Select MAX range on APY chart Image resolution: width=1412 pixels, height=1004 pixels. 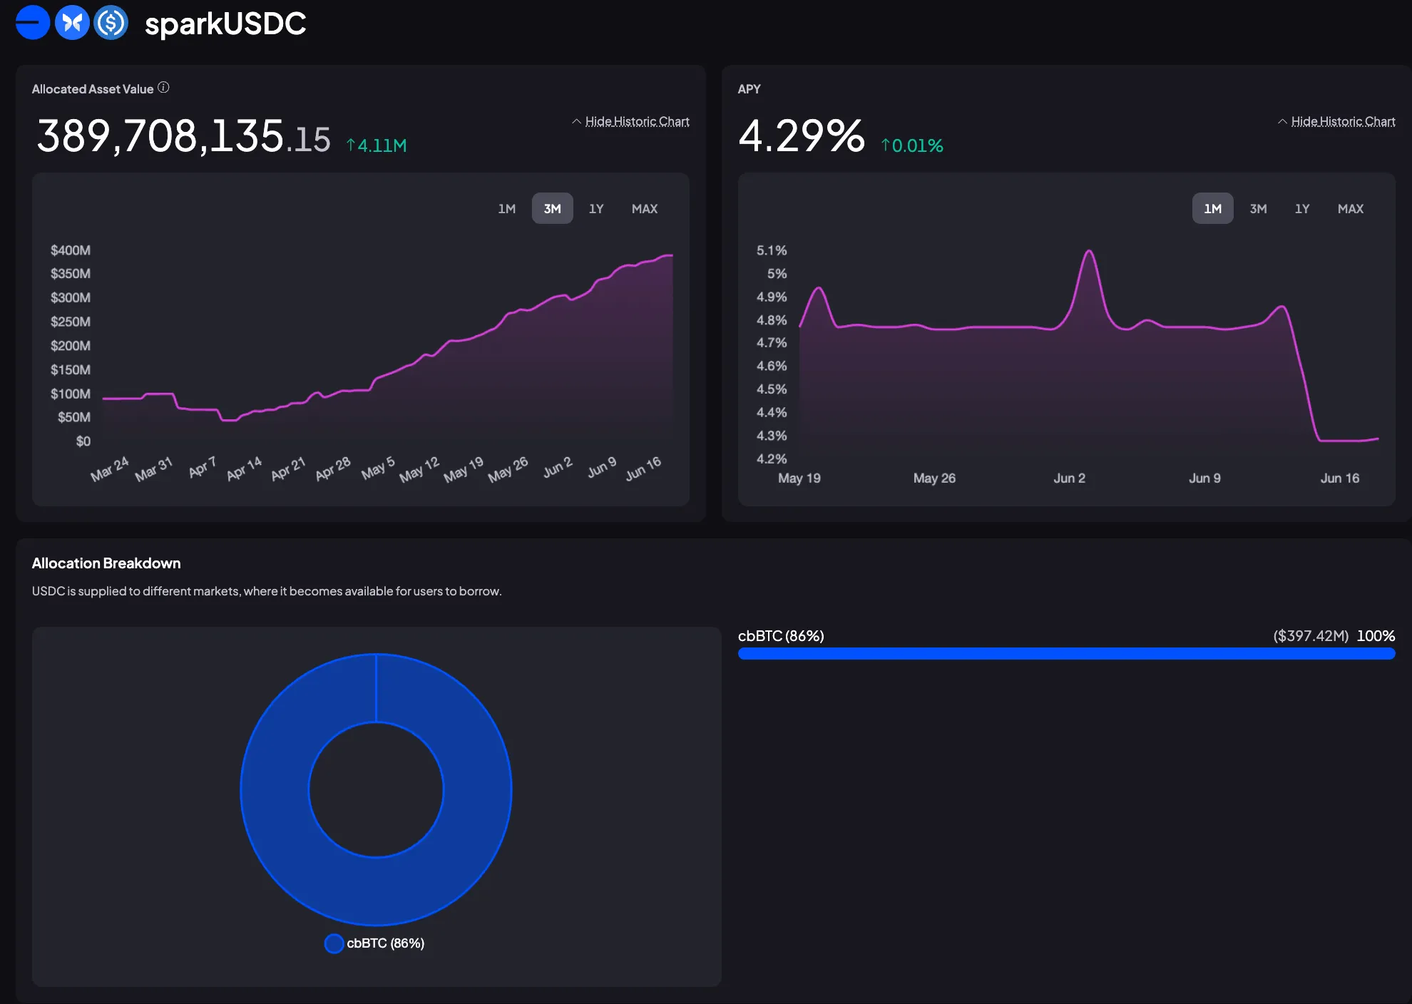[1351, 209]
